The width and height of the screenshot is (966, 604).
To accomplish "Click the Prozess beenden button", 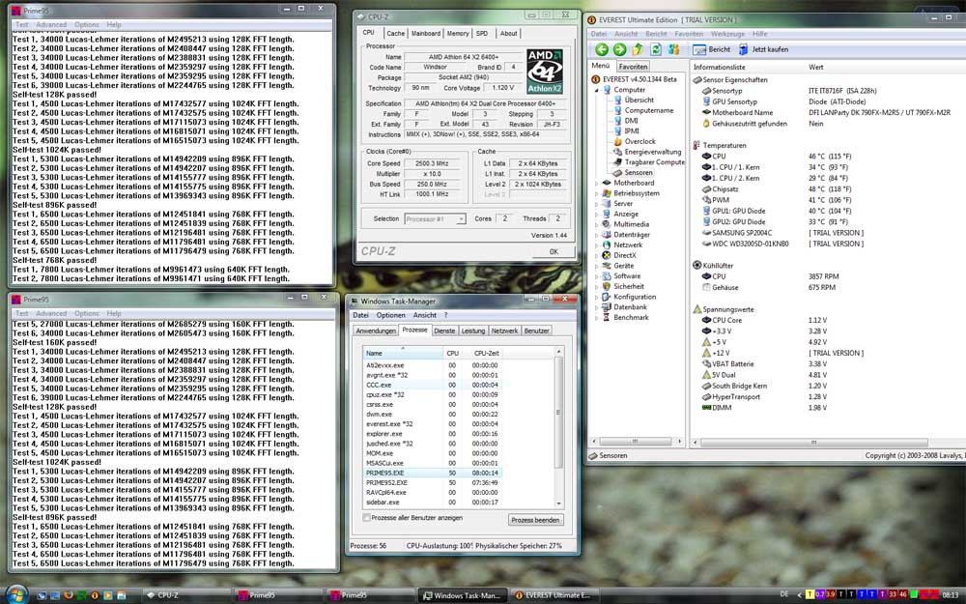I will pos(535,520).
